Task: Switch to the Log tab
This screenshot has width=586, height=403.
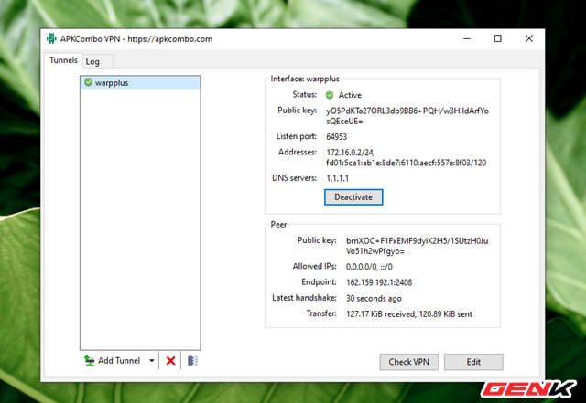Action: click(92, 61)
